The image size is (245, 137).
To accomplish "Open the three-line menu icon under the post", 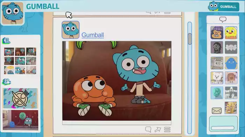I will pyautogui.click(x=167, y=130).
